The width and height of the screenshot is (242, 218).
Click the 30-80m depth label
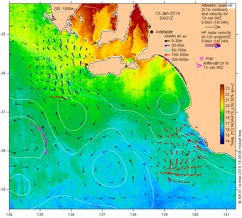pos(178,46)
